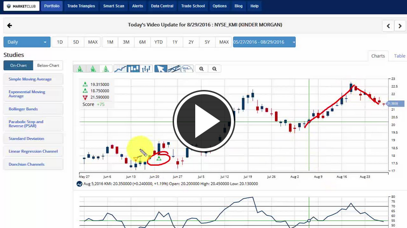Go back with the left arrow icon

tap(9, 25)
